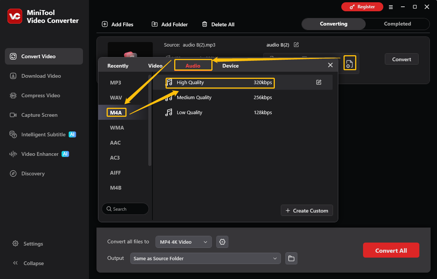Viewport: 437px width, 279px height.
Task: Open Settings in sidebar
Action: pos(28,244)
